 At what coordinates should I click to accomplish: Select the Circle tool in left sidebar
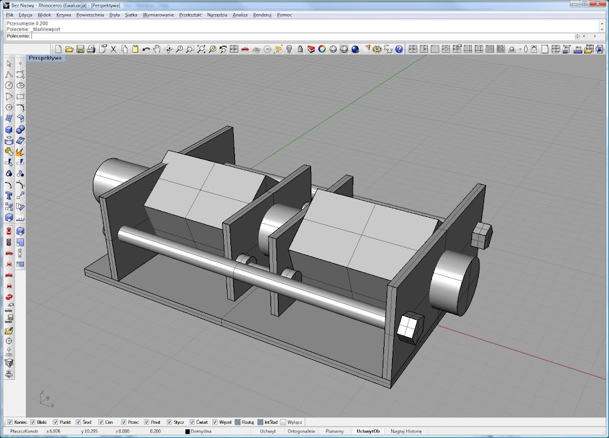pos(9,85)
